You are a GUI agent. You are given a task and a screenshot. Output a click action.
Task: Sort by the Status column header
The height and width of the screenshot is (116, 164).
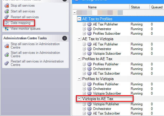135,7
